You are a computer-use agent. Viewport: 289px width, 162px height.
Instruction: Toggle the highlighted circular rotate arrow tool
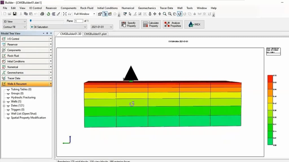click(180, 14)
